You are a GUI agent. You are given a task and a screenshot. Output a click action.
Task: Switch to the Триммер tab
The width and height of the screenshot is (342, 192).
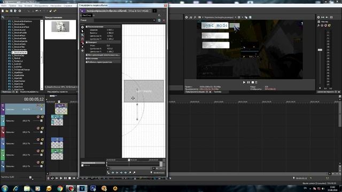(217, 92)
